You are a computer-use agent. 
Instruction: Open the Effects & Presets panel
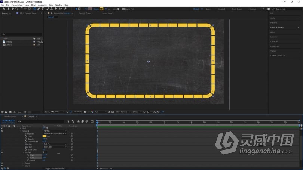click(x=277, y=27)
